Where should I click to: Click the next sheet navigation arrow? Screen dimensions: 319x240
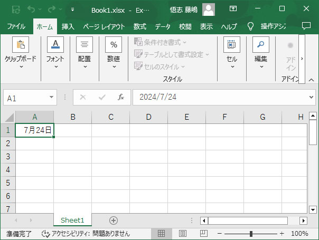31,220
